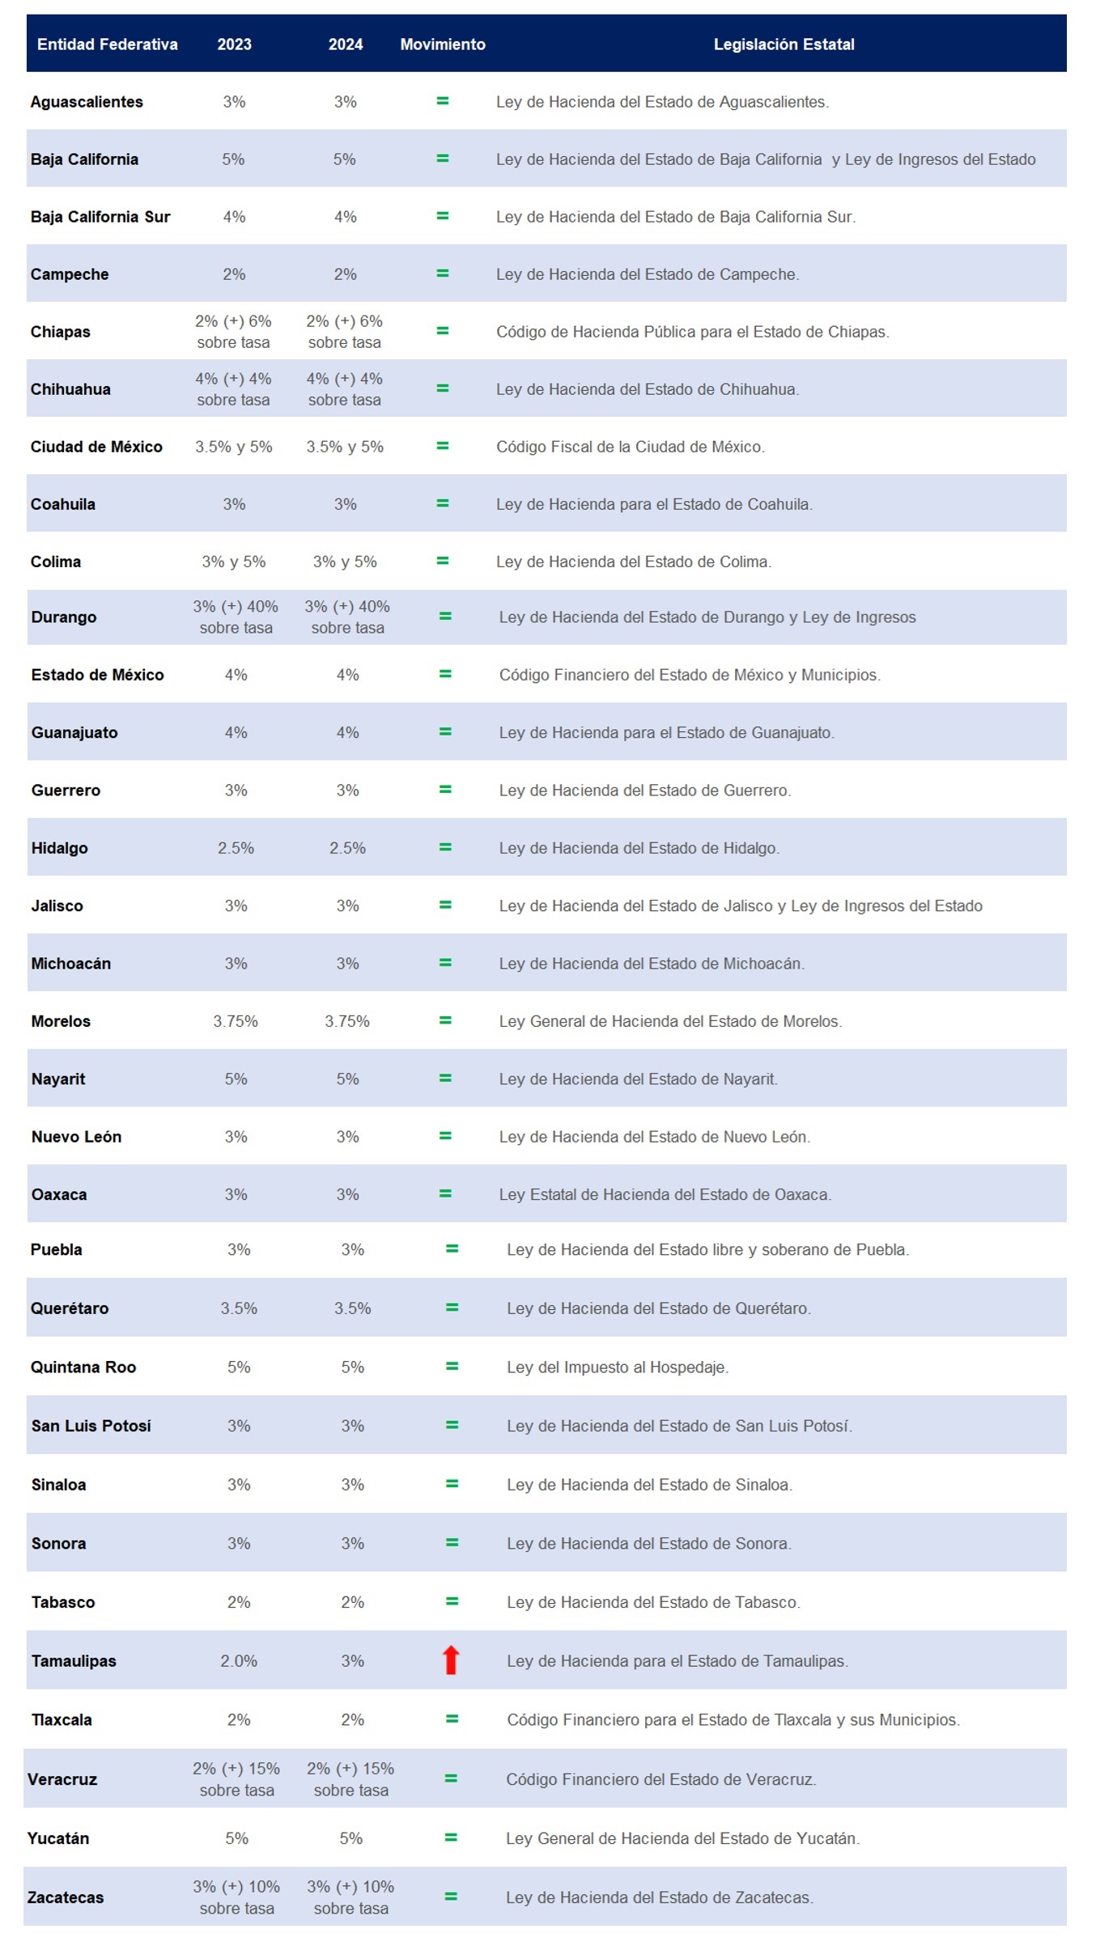Image resolution: width=1096 pixels, height=1946 pixels.
Task: Click the Tamaulipas 2023 rate of 2.0%
Action: (x=239, y=1661)
